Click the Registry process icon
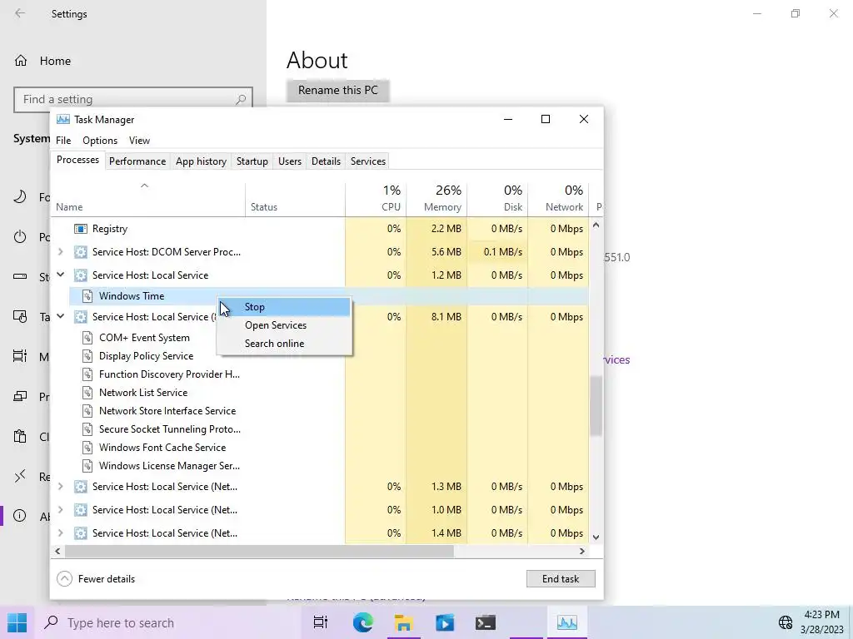The image size is (853, 639). tap(81, 229)
